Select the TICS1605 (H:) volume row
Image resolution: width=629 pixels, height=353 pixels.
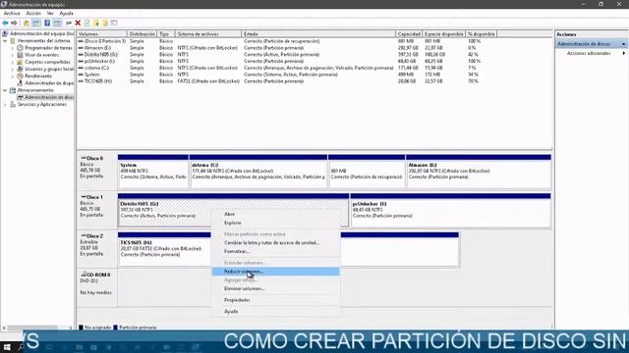287,81
